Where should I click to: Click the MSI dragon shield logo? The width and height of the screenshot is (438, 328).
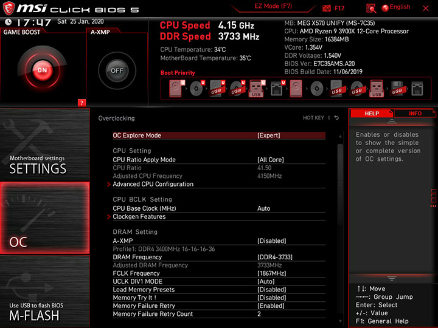[9, 8]
